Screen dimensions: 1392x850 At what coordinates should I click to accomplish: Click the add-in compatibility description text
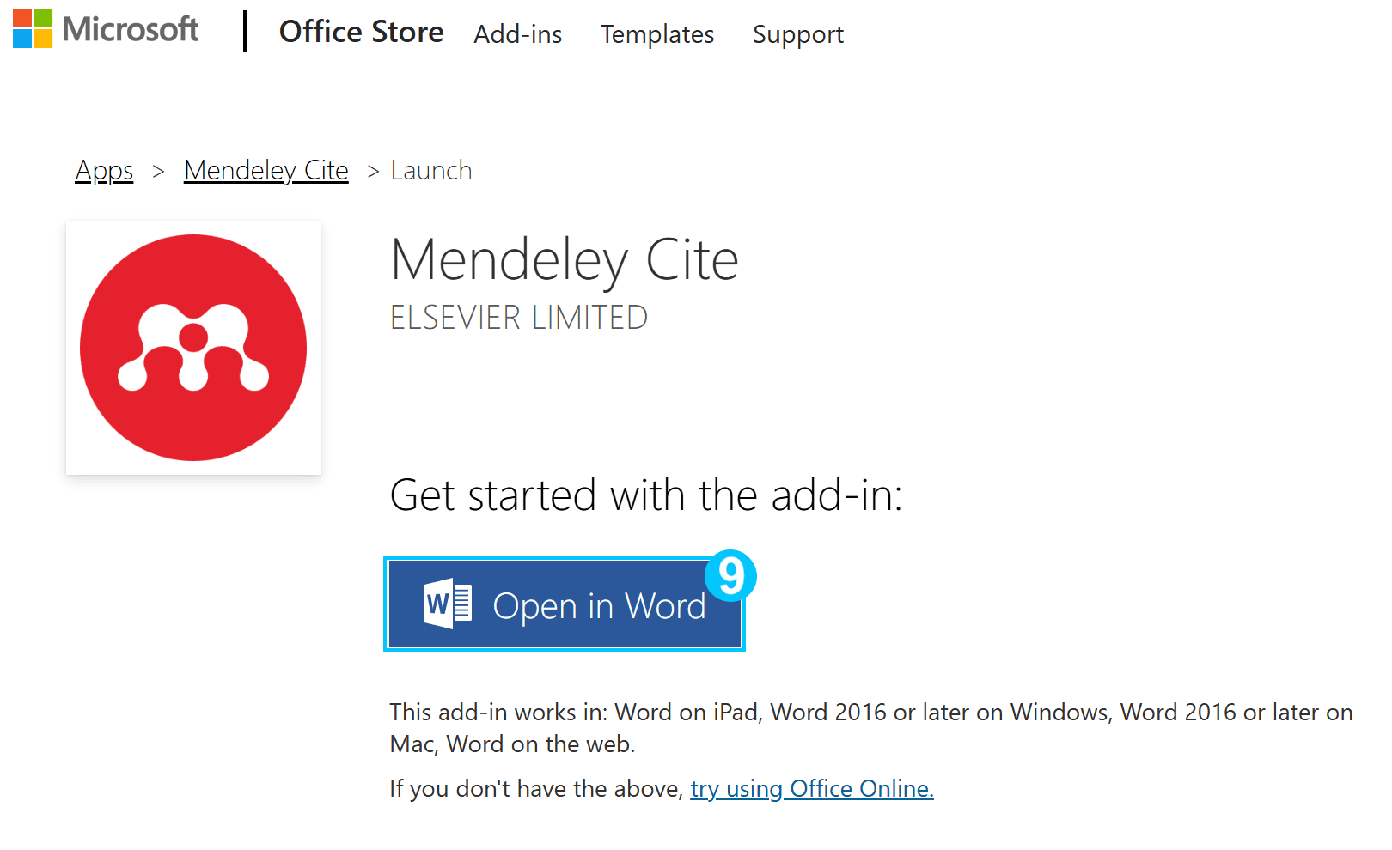pos(871,728)
